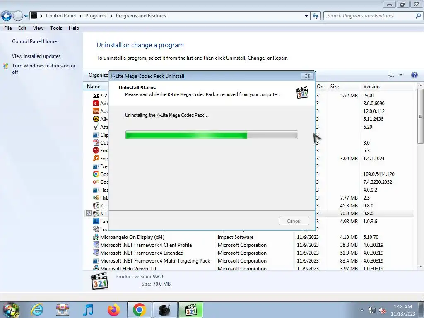Click the Embarcadero Dev-C++ red icon in list
The height and width of the screenshot is (318, 424).
pyautogui.click(x=96, y=150)
